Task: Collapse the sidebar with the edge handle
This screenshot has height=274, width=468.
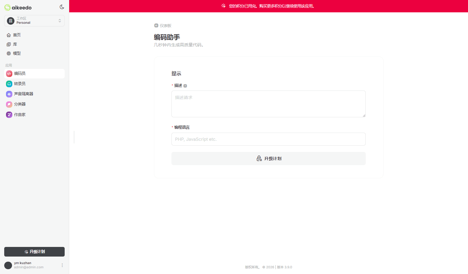Action: click(x=74, y=137)
